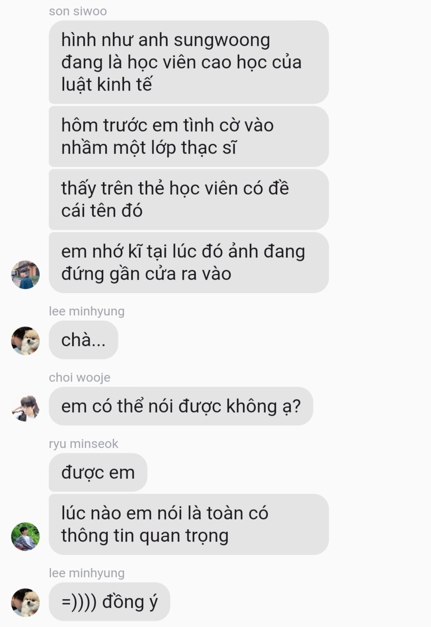Open choi wooje's avatar picture
The image size is (431, 627).
click(25, 407)
